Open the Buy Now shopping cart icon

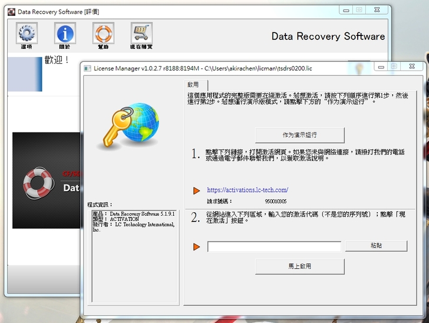coord(141,33)
